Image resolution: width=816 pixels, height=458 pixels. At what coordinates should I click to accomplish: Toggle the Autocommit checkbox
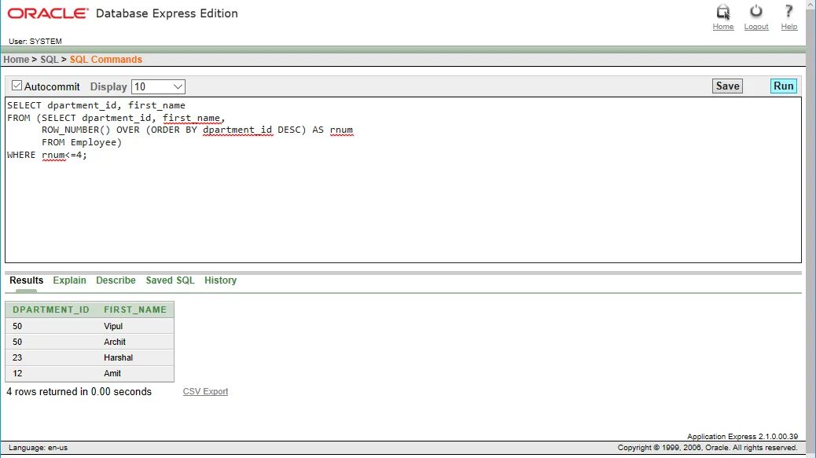pos(17,86)
